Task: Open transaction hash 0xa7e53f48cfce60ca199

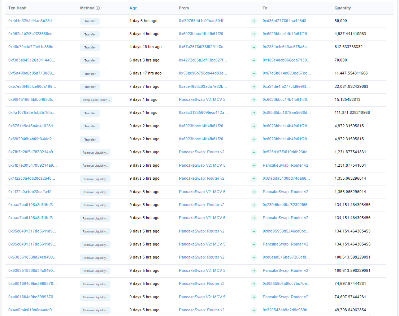Action: point(32,86)
